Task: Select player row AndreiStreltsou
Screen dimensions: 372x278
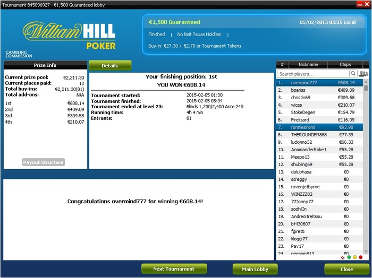Action: (x=319, y=216)
